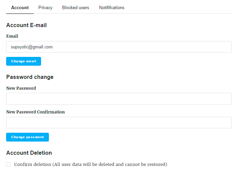
Task: Focus the New Password Confirmation field
Action: click(119, 123)
